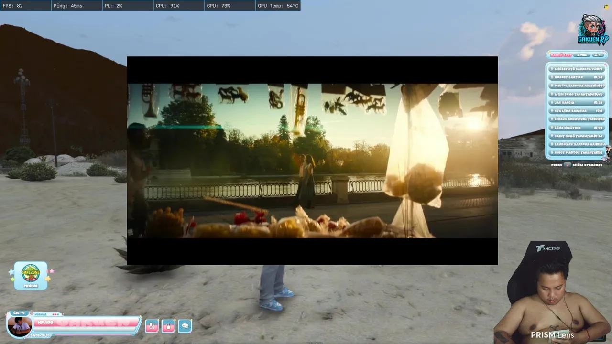Viewport: 612px width, 344px height.
Task: Select Shiro Benavidez radio list entry
Action: (577, 119)
